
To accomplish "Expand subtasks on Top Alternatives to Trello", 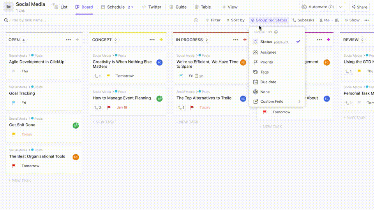I will pos(181,108).
